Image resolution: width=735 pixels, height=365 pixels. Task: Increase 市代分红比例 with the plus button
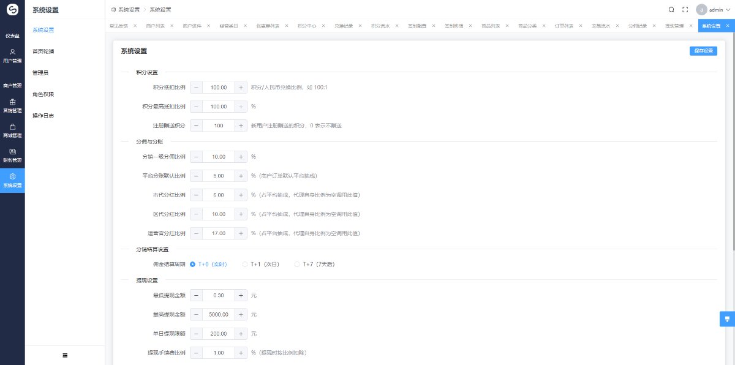coord(241,195)
